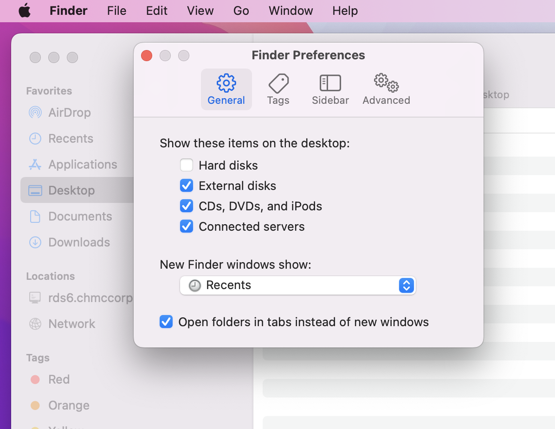Switch to the General tab label
Viewport: 555px width, 429px height.
tap(226, 101)
